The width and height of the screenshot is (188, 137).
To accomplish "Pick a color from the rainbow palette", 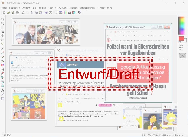I will (181, 25).
